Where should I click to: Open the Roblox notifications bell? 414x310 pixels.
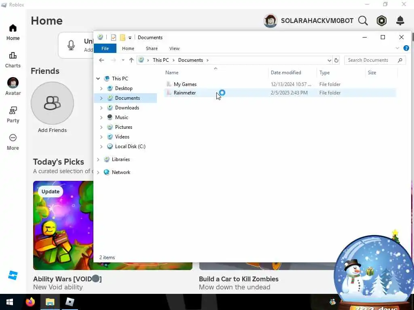(x=400, y=21)
